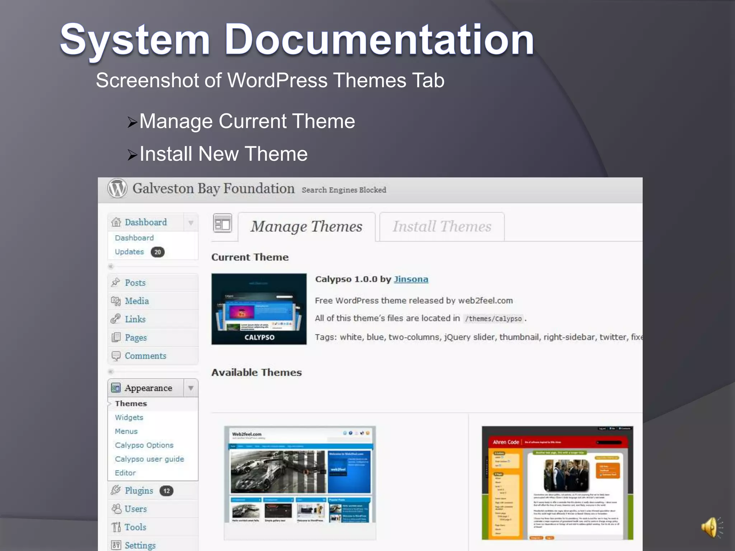735x551 pixels.
Task: Click the Settings icon in sidebar
Action: point(116,545)
